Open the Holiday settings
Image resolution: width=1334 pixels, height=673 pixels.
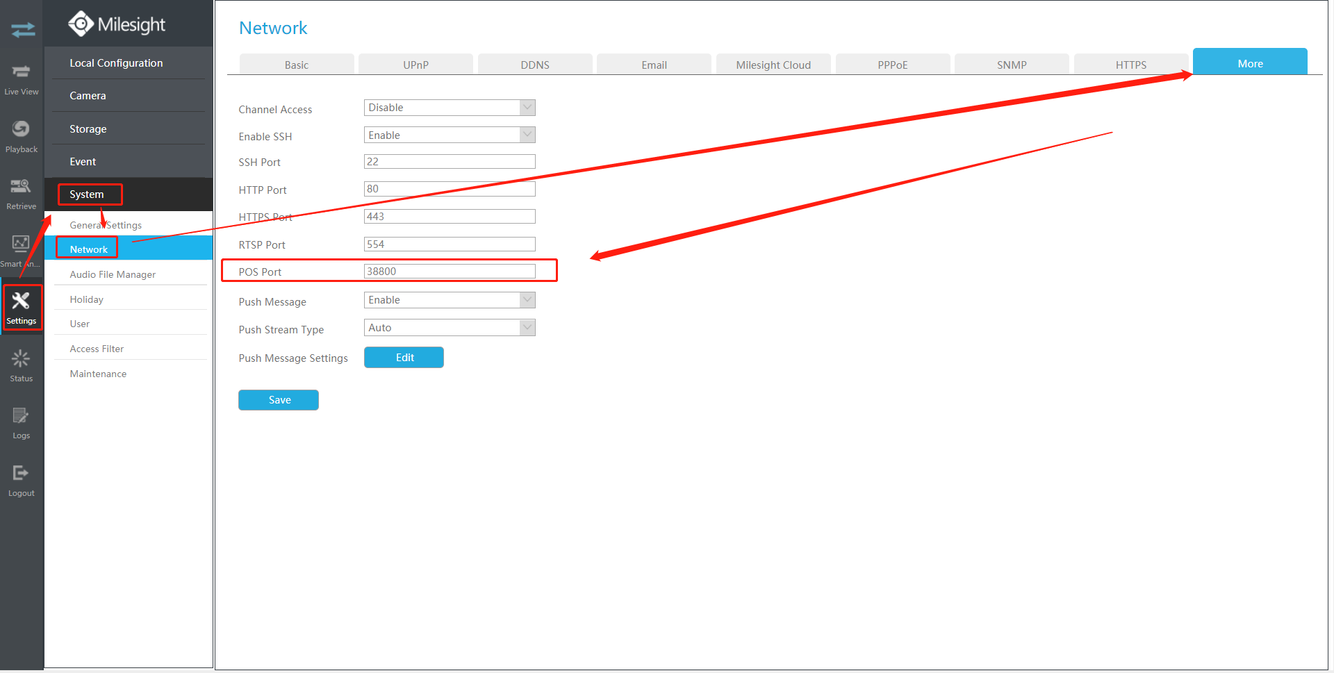coord(129,299)
